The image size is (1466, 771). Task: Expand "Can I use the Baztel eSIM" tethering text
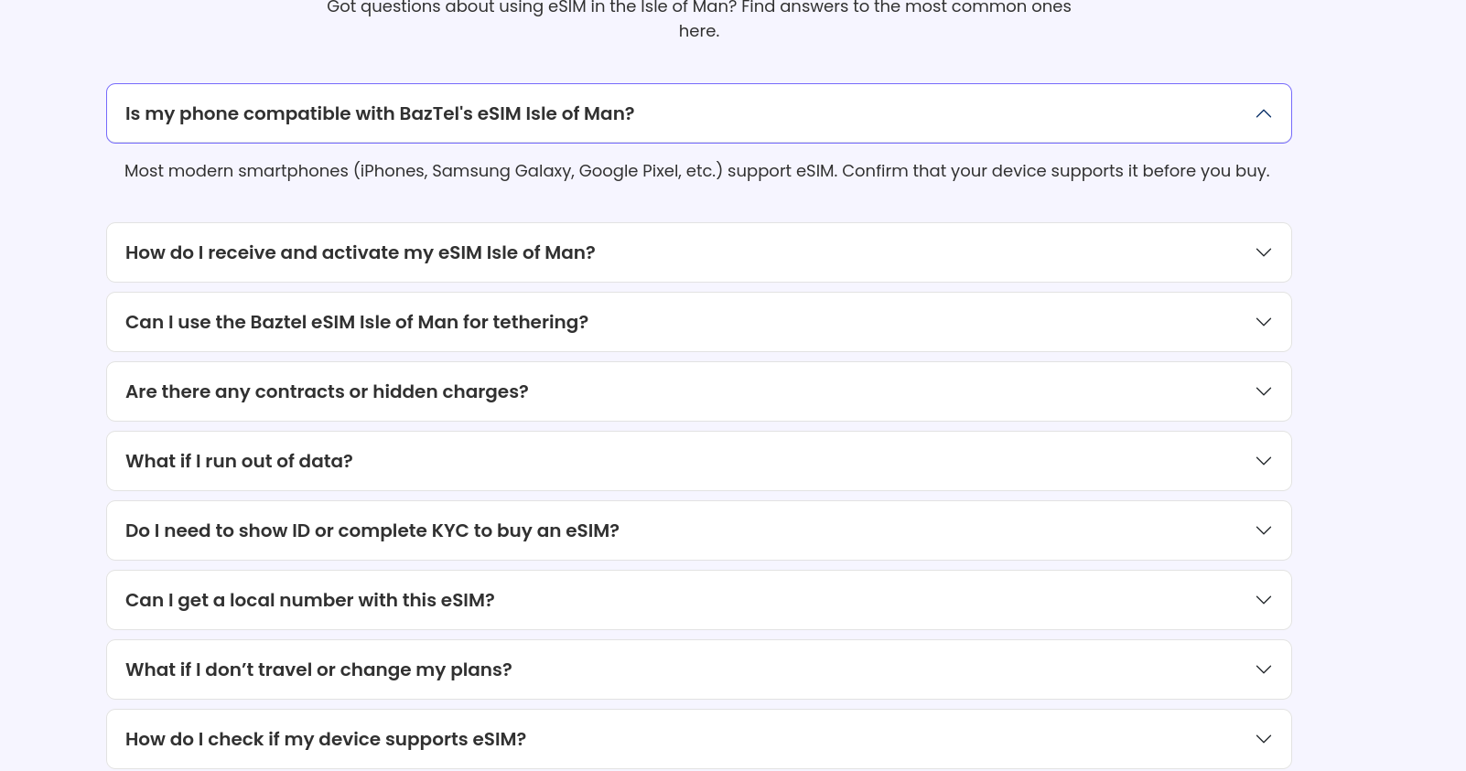point(356,322)
